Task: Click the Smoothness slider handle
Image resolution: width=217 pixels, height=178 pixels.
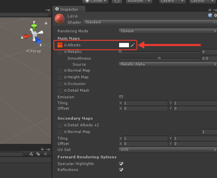Action: pos(159,59)
